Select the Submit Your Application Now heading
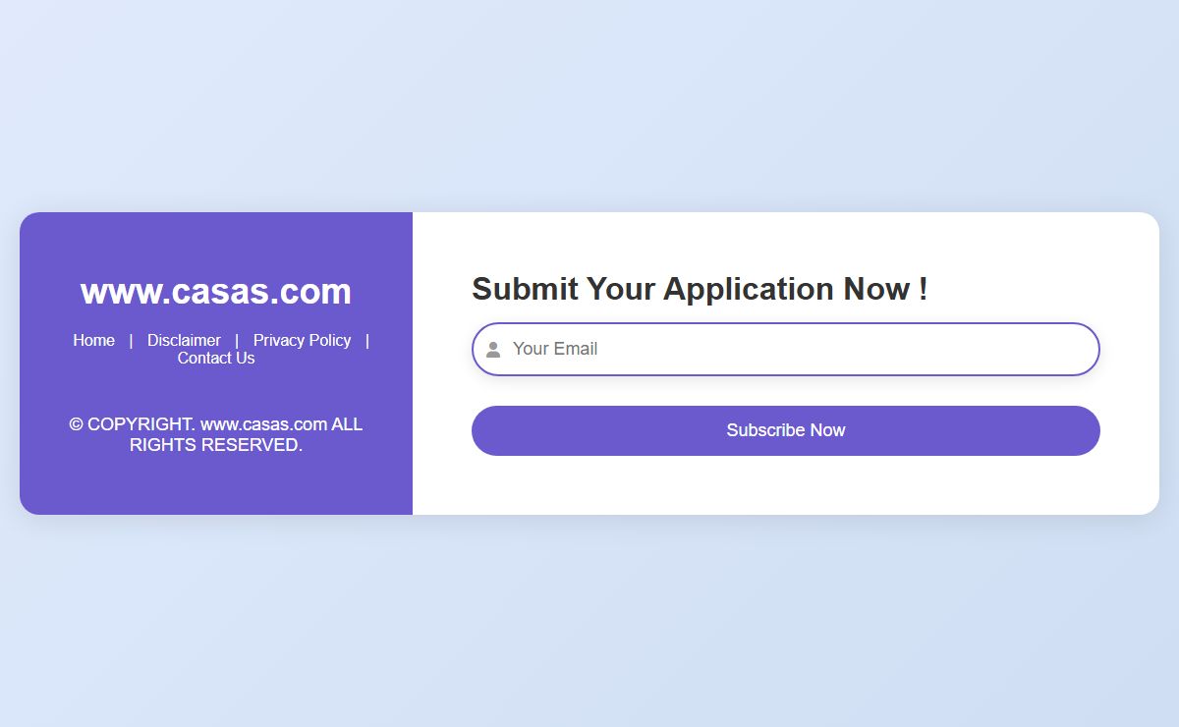Screen dimensions: 1179x727 700,289
